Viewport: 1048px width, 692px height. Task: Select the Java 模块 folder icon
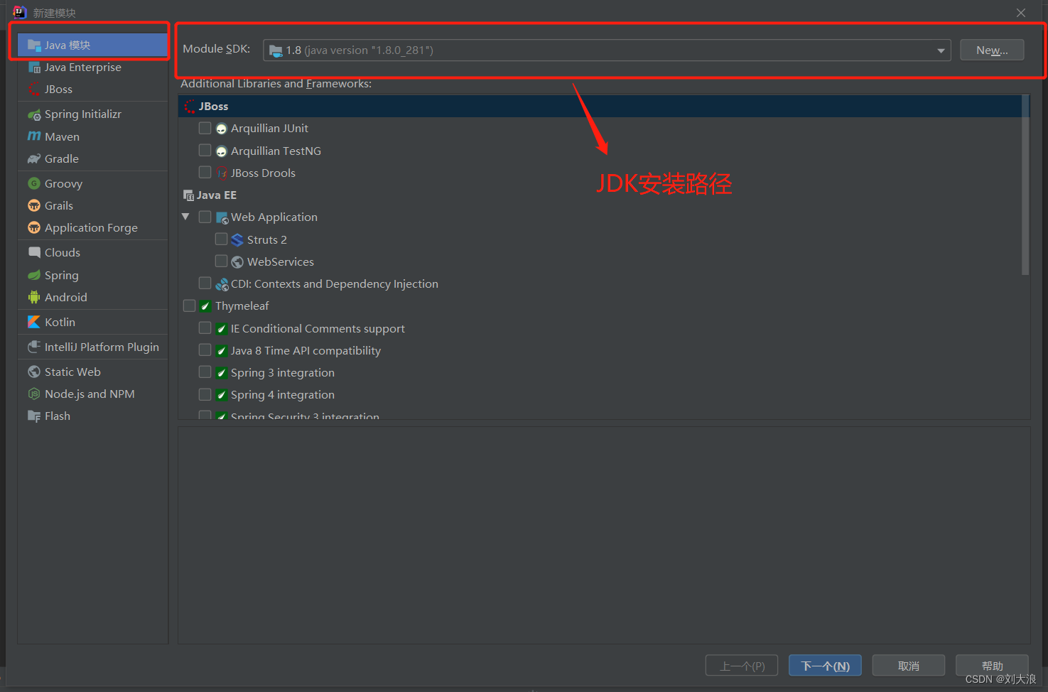(34, 45)
